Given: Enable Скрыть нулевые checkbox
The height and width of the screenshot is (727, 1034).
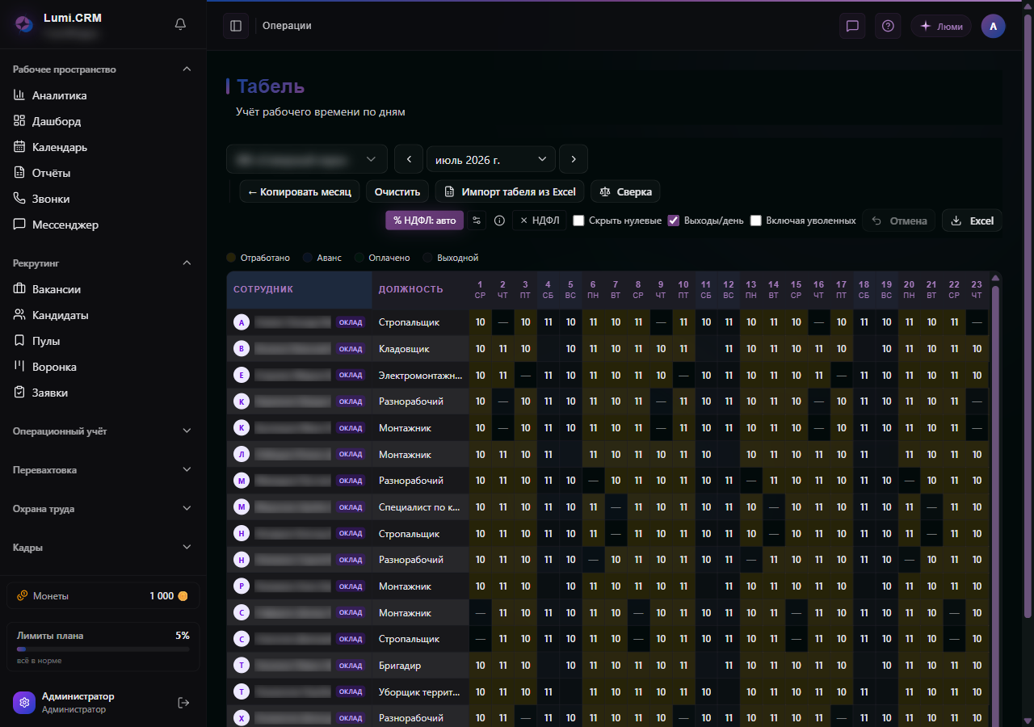Looking at the screenshot, I should 578,221.
